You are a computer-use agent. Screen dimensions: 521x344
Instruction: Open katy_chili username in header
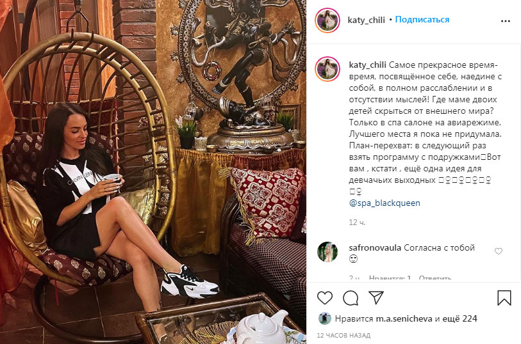pos(366,20)
